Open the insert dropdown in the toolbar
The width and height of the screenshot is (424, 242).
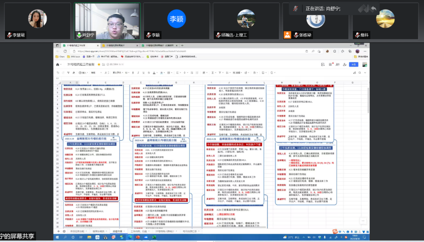coord(83,73)
